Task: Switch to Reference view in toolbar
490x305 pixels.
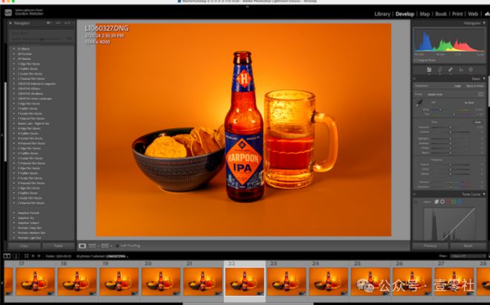Action: tap(92, 245)
